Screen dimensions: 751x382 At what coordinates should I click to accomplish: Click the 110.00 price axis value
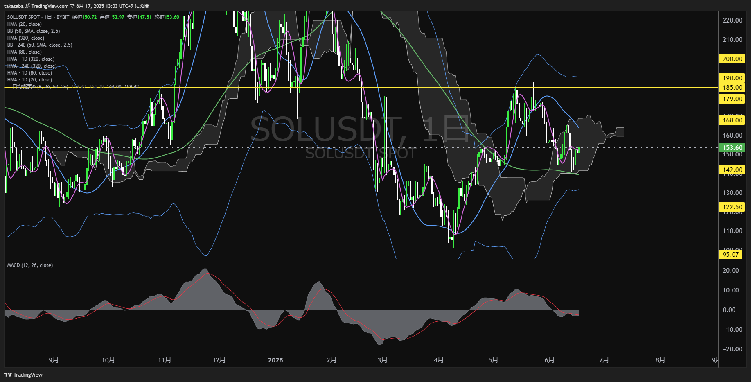[x=733, y=231]
